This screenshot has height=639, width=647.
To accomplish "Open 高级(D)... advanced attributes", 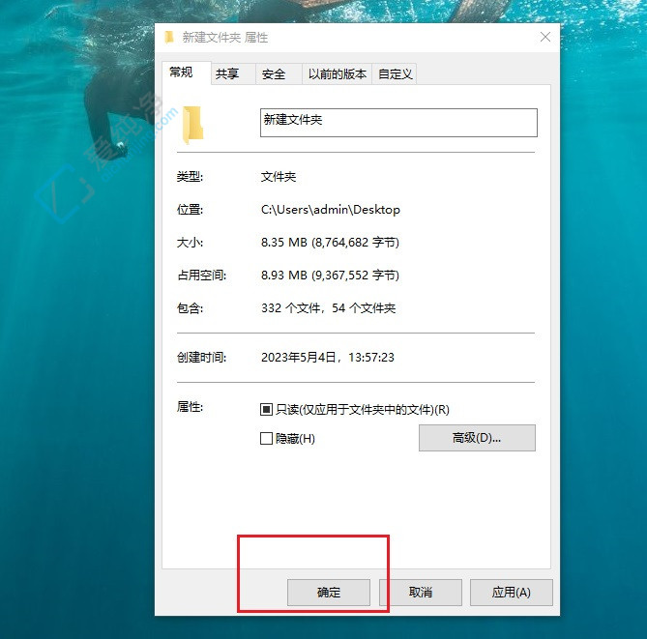I will coord(477,438).
